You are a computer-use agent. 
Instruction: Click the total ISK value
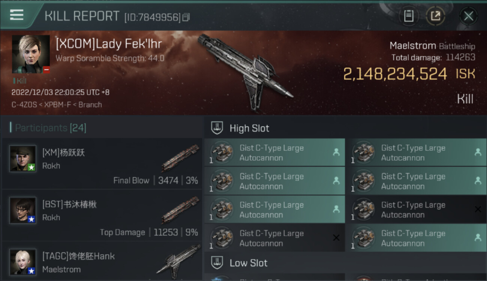(x=395, y=74)
